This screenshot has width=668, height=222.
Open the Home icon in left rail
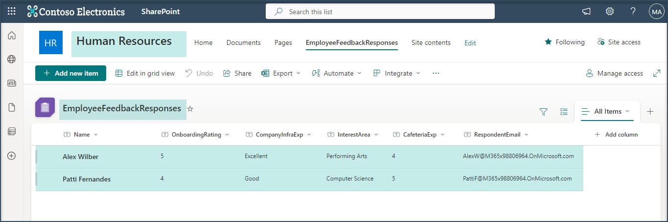[x=11, y=36]
